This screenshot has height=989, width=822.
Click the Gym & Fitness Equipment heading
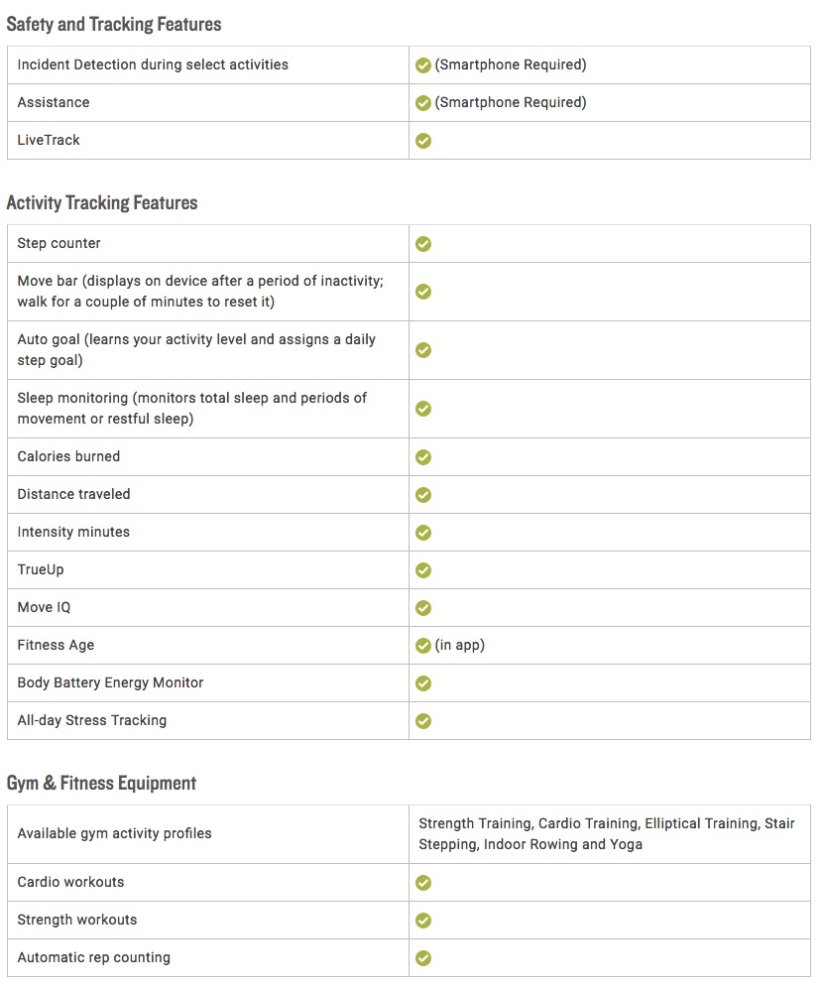tap(101, 784)
